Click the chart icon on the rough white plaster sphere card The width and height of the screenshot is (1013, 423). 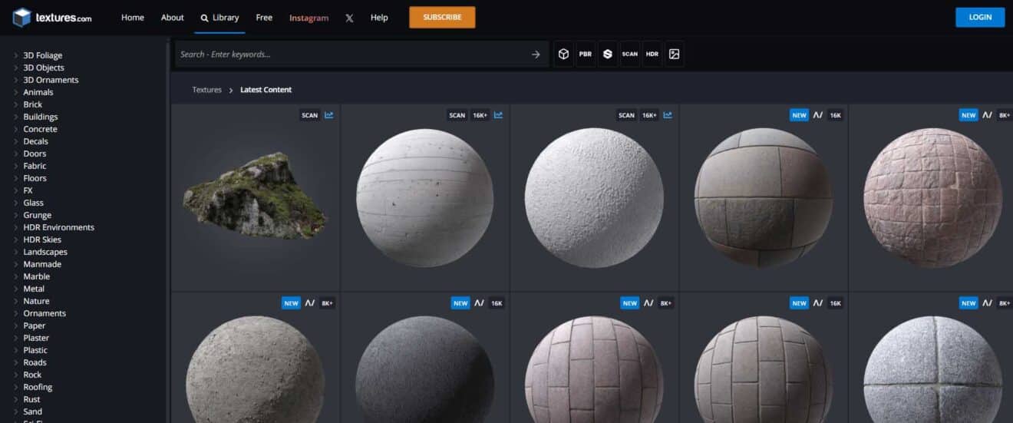(668, 115)
